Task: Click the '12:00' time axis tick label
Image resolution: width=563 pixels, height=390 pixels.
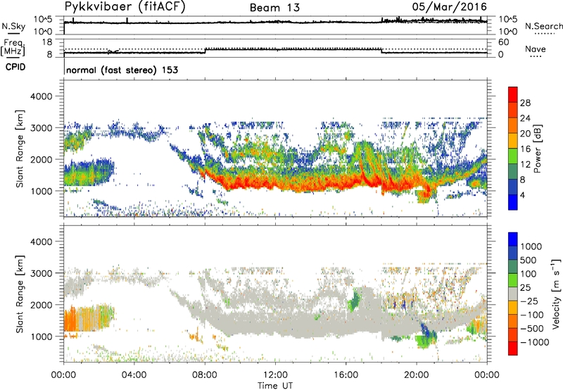Action: 275,375
